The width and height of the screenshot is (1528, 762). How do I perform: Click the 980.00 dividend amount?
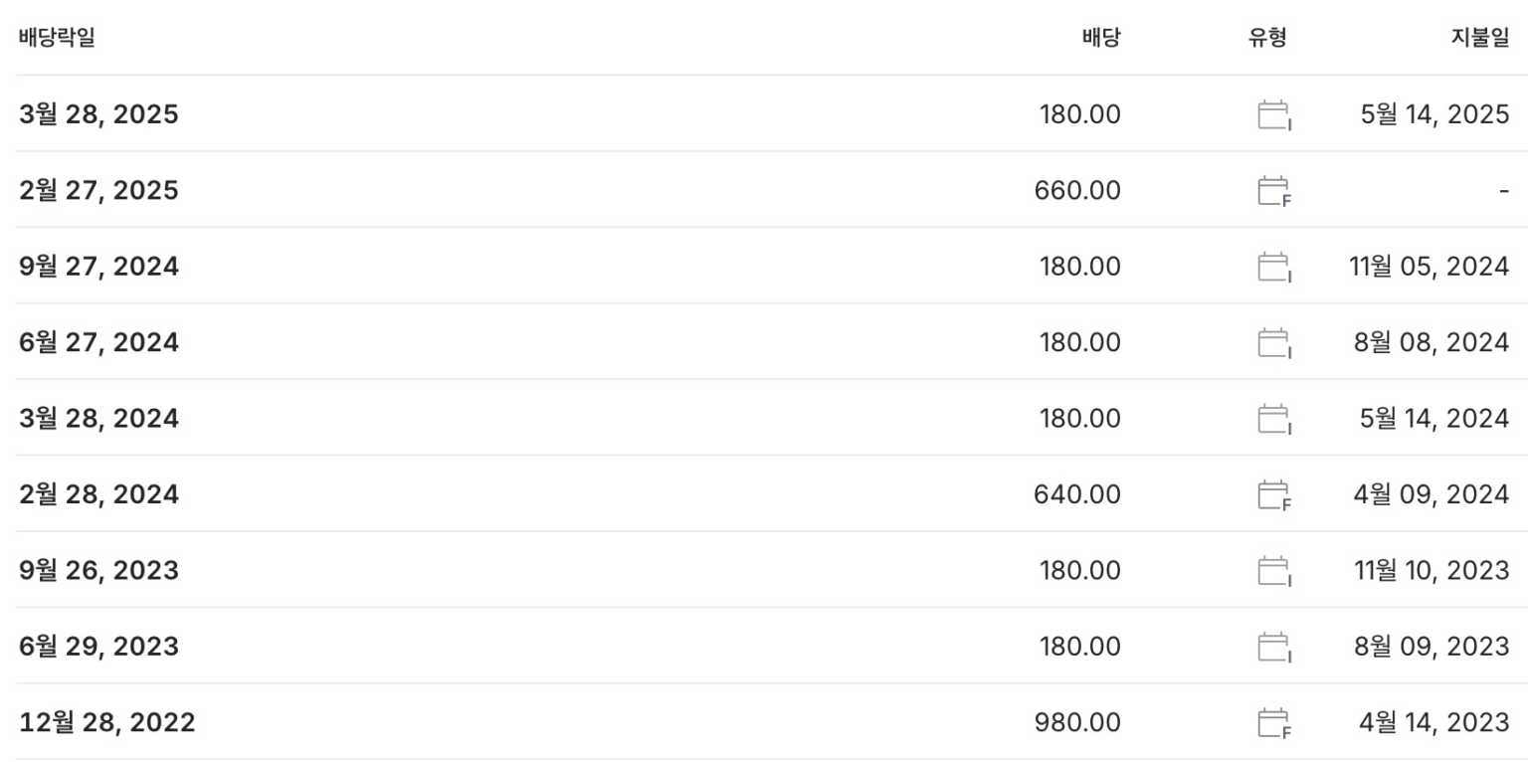tap(1077, 722)
